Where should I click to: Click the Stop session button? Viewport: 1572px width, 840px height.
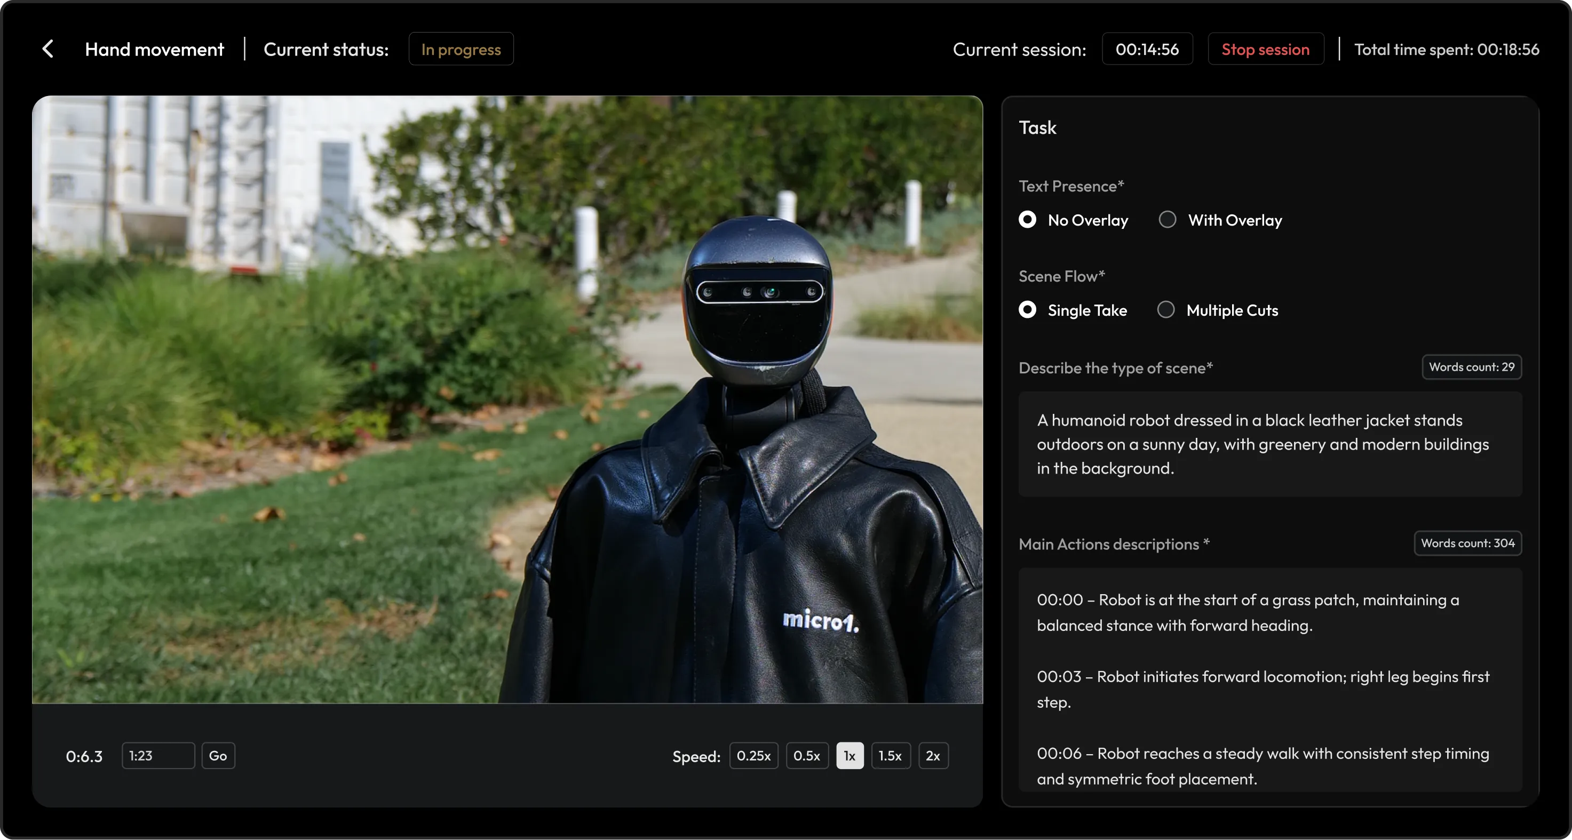coord(1265,49)
